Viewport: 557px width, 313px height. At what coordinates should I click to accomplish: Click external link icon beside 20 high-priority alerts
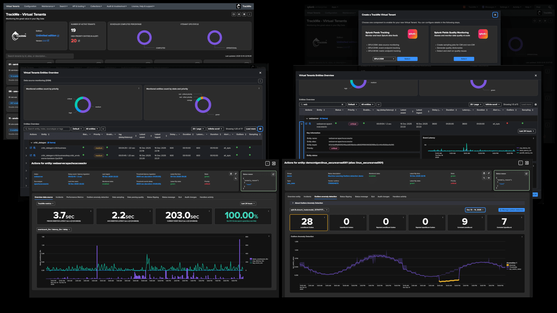coord(79,41)
